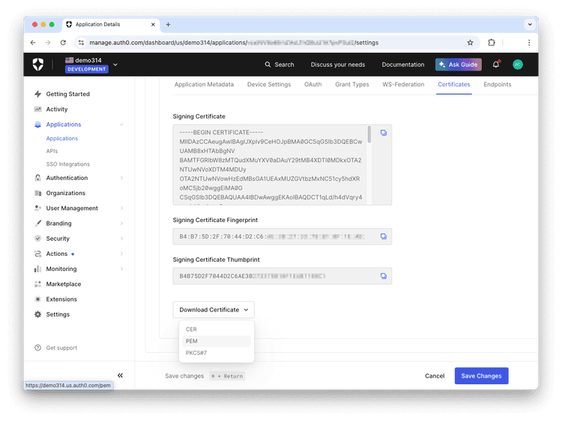The width and height of the screenshot is (562, 421).
Task: Click the Auth0 logo icon
Action: 38,65
